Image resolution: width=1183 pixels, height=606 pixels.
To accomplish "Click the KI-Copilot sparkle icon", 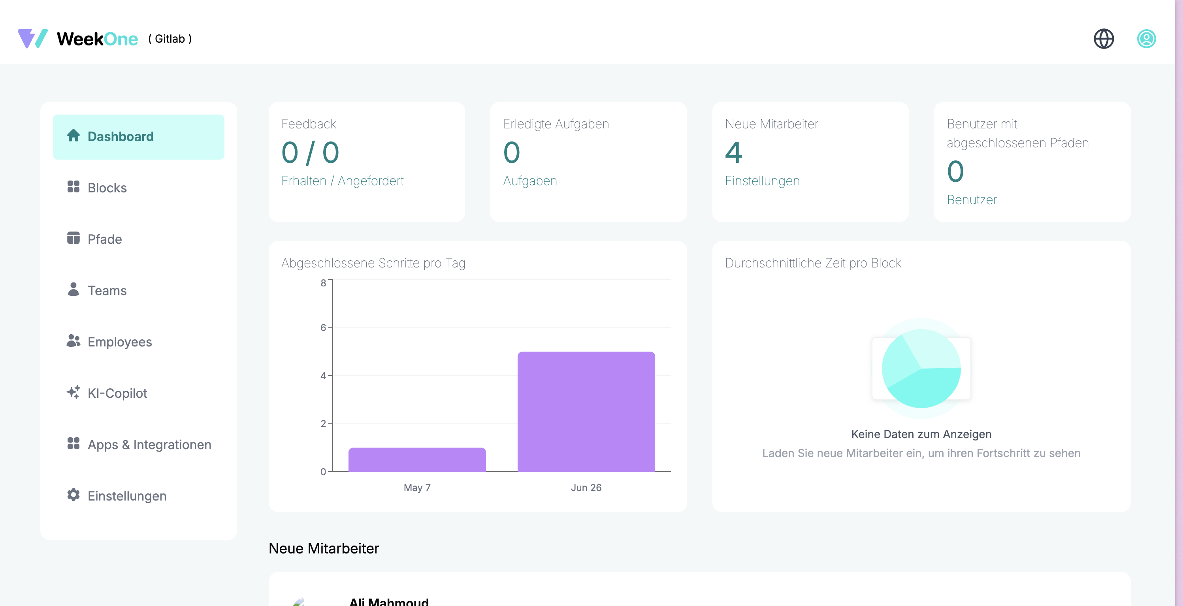I will 73,393.
